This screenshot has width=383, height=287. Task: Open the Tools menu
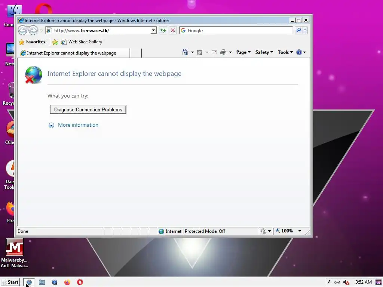(x=285, y=52)
